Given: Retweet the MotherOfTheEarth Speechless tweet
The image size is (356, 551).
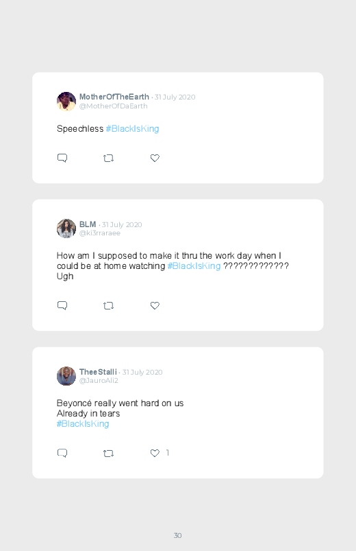Looking at the screenshot, I should pyautogui.click(x=108, y=158).
